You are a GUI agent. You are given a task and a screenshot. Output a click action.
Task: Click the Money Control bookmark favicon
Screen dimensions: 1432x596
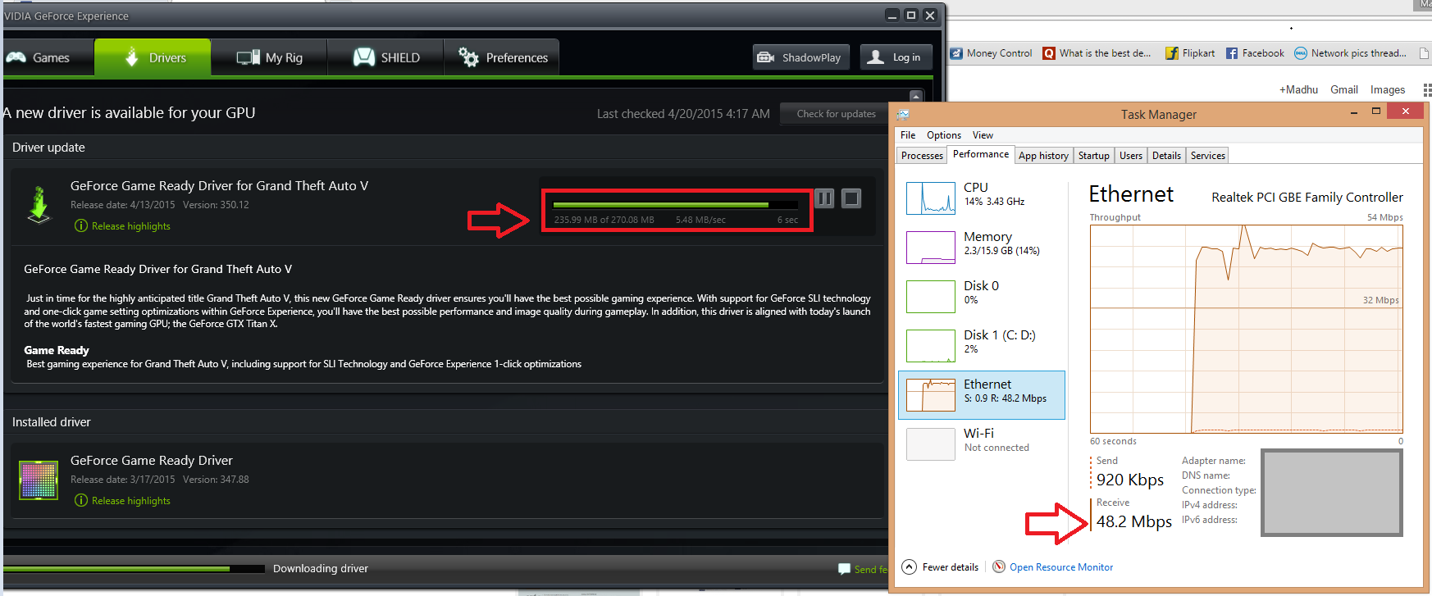[956, 53]
